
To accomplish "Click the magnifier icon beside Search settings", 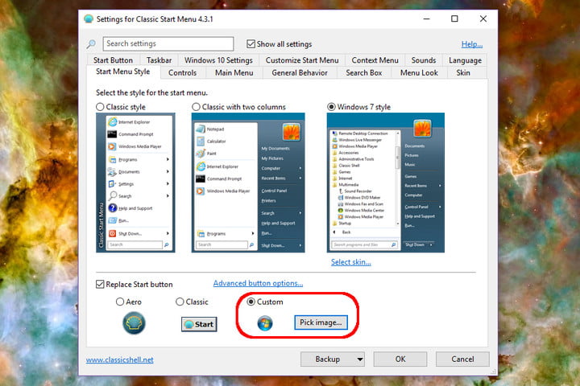I will [91, 44].
